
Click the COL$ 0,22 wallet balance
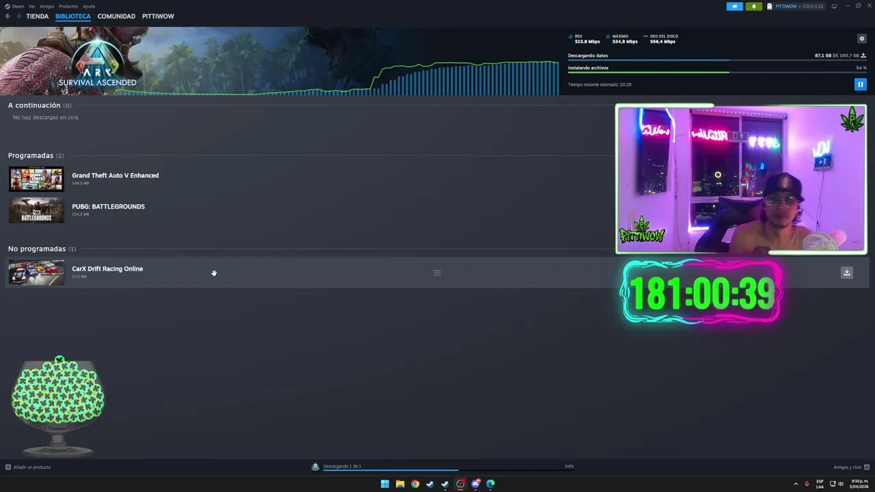click(x=813, y=6)
